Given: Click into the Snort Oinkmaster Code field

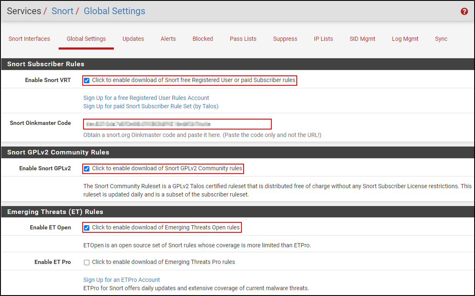Looking at the screenshot, I should coord(177,124).
